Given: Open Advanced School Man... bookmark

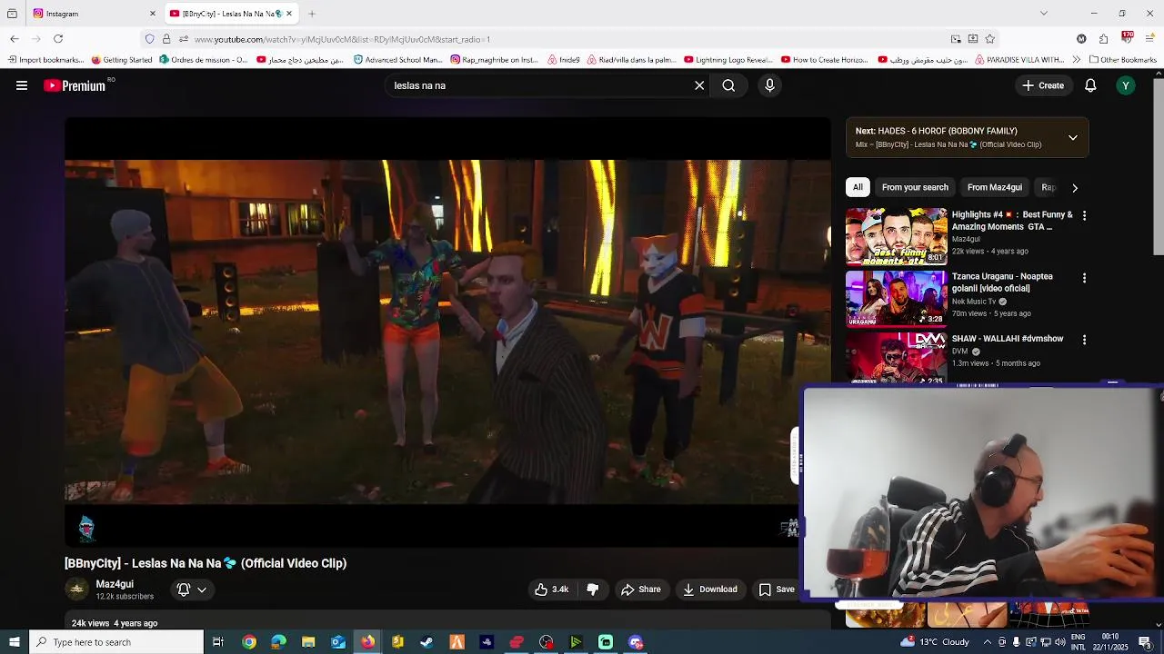Looking at the screenshot, I should (398, 60).
